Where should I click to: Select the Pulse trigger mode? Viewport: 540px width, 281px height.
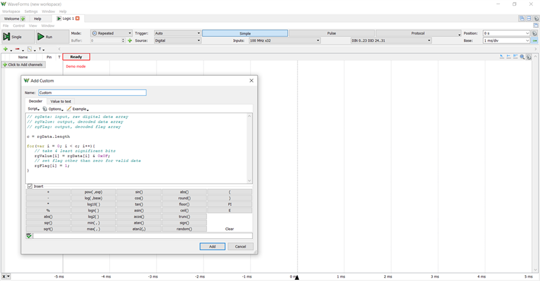[x=331, y=33]
